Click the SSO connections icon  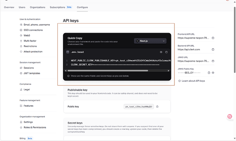[21, 30]
